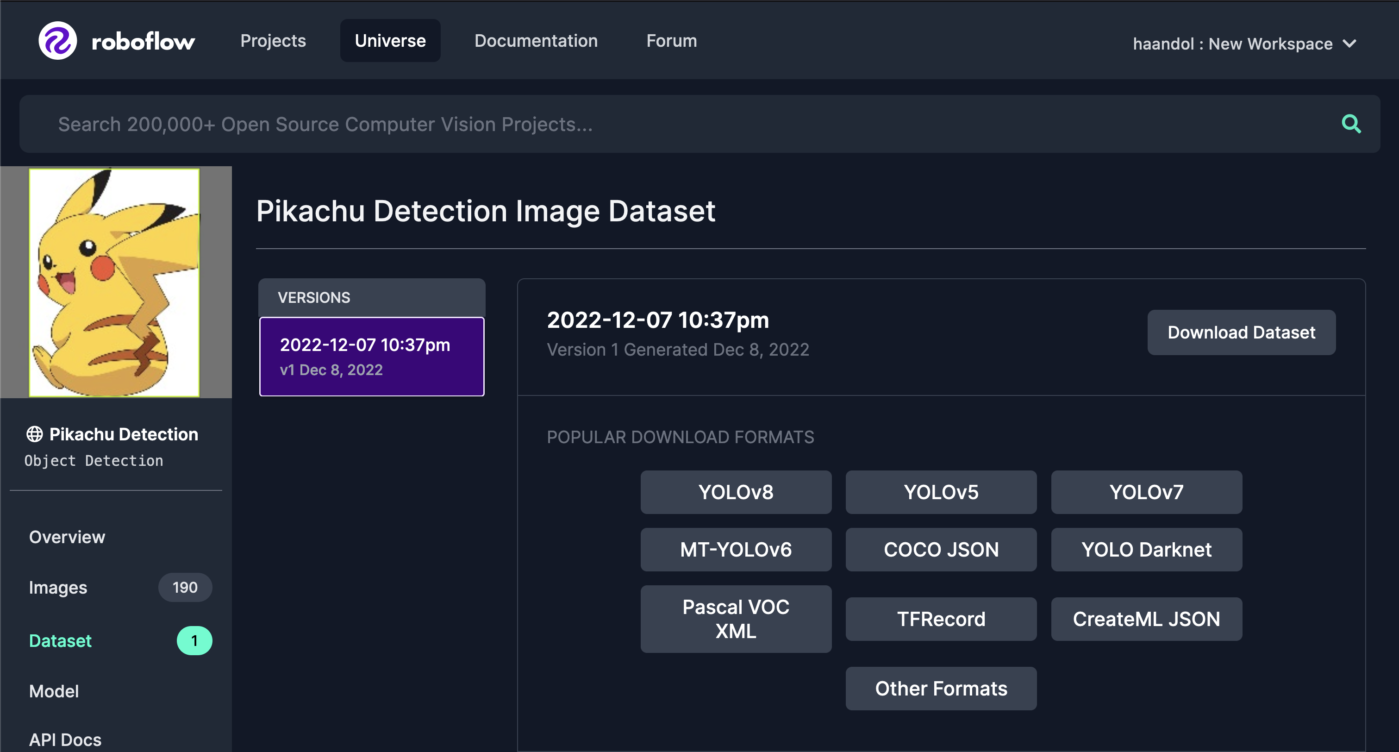1399x752 pixels.
Task: Click the globe icon beside Pikachu Detection
Action: point(35,434)
